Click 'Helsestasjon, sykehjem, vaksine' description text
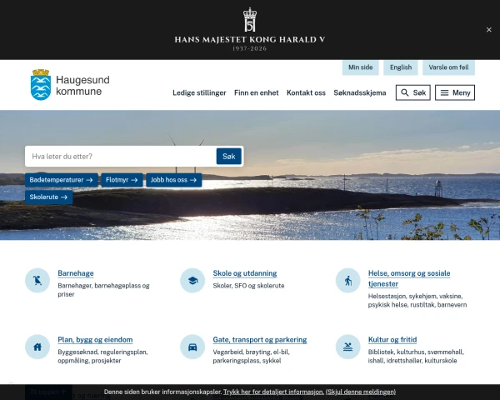The image size is (500, 400). coord(417,301)
